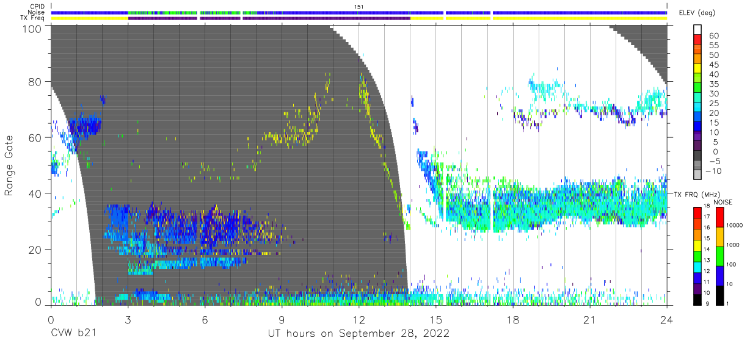The height and width of the screenshot is (346, 750).
Task: Click the TX FRQ (MHz) legend title
Action: (x=696, y=195)
